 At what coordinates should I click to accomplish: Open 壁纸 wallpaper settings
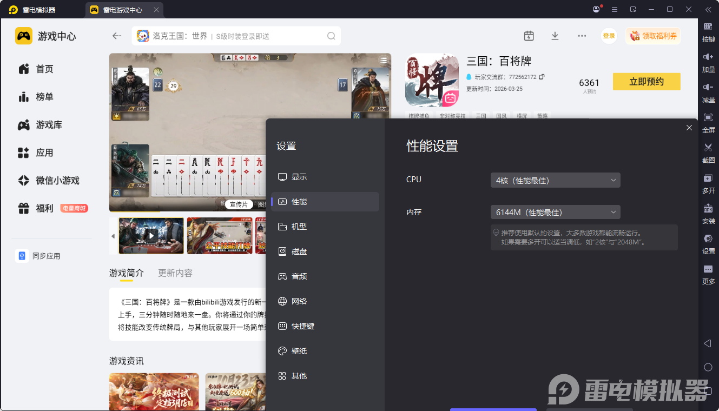coord(325,351)
